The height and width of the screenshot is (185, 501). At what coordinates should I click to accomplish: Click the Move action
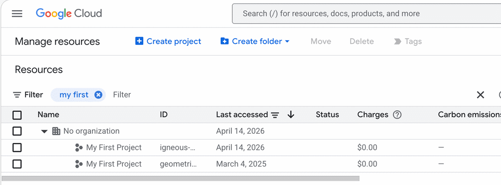(x=321, y=41)
